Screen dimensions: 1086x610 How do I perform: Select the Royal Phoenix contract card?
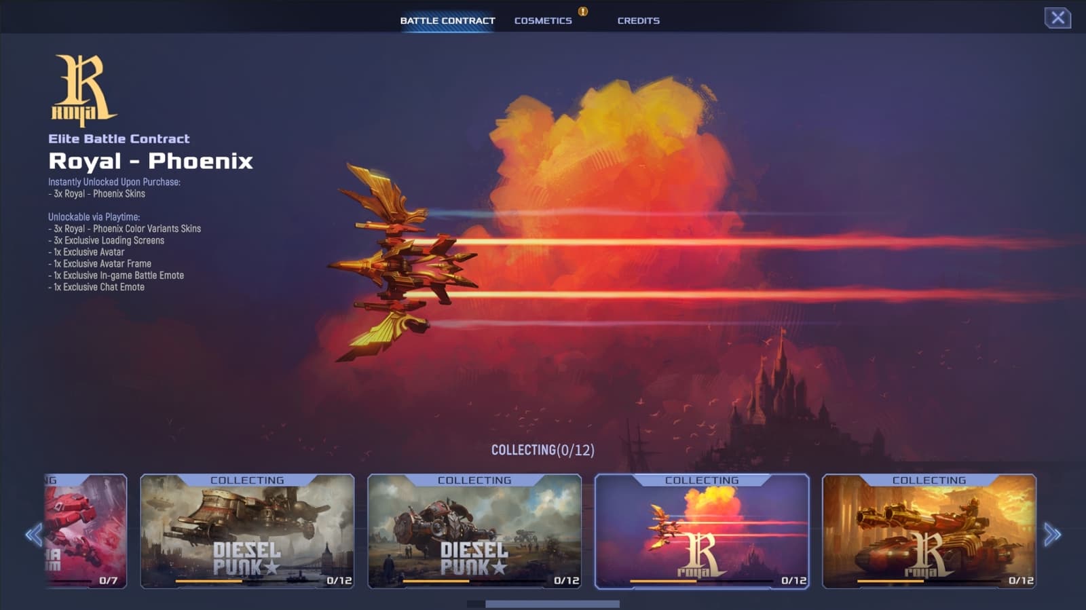(x=702, y=531)
